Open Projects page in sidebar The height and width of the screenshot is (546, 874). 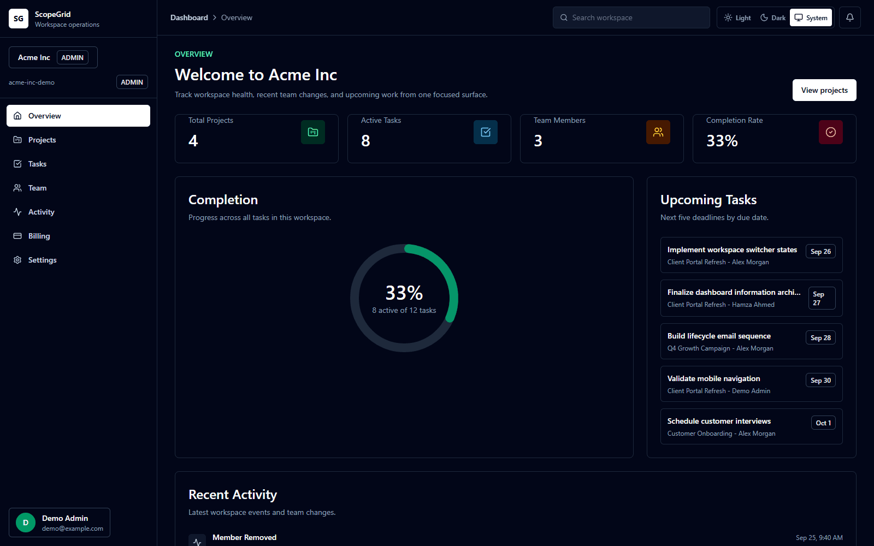click(x=78, y=140)
